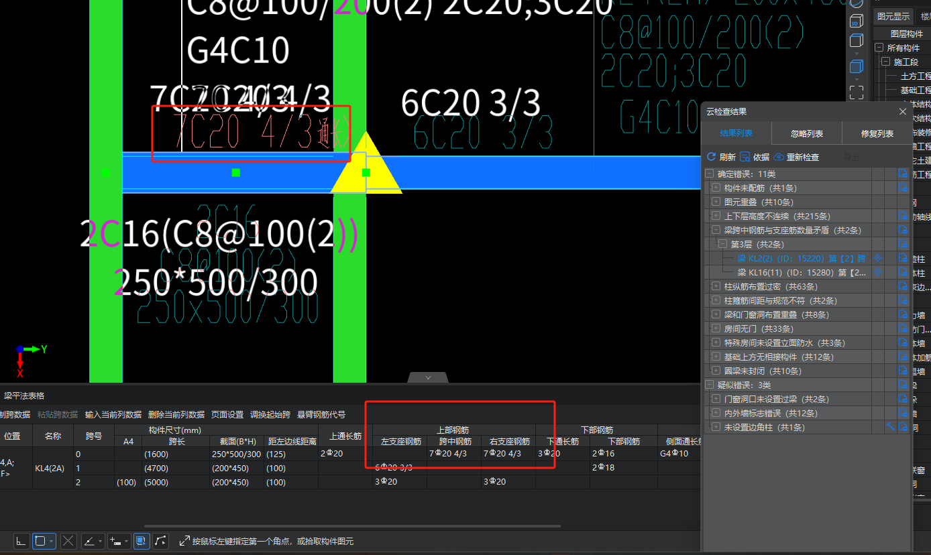Expand 圈梁未封闭 (共10条) node
The width and height of the screenshot is (931, 555).
pos(716,371)
